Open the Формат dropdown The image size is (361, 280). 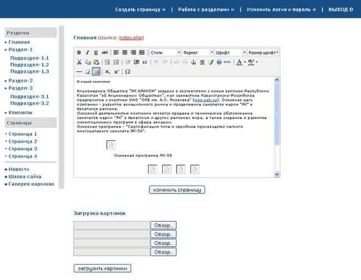tap(198, 53)
